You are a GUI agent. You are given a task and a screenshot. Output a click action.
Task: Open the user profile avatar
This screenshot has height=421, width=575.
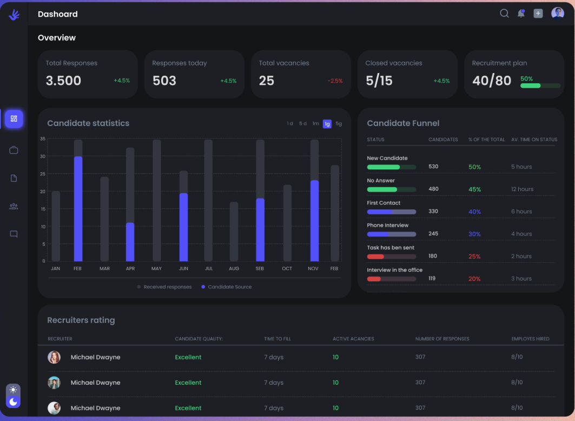click(x=557, y=13)
